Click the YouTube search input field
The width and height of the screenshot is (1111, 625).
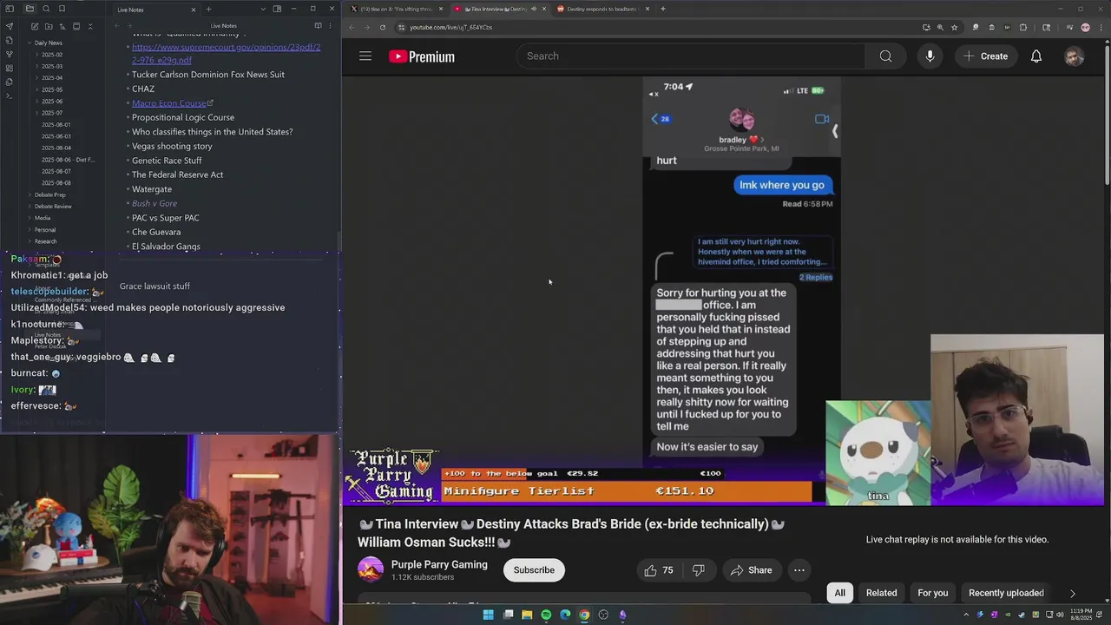(x=691, y=56)
